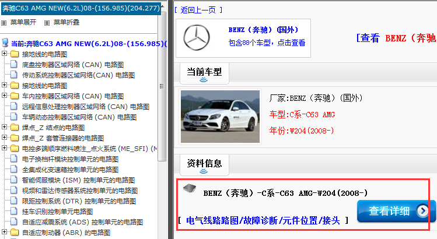Viewport: 437px width, 239px height.
Task: Click the document icon of 智能伺服模块 (ISM) 控制单元的电路图
Action: click(14, 180)
